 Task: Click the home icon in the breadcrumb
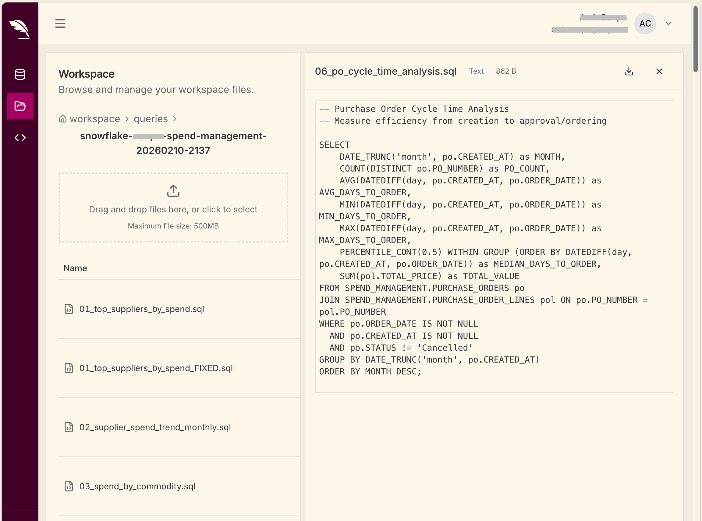(x=62, y=119)
